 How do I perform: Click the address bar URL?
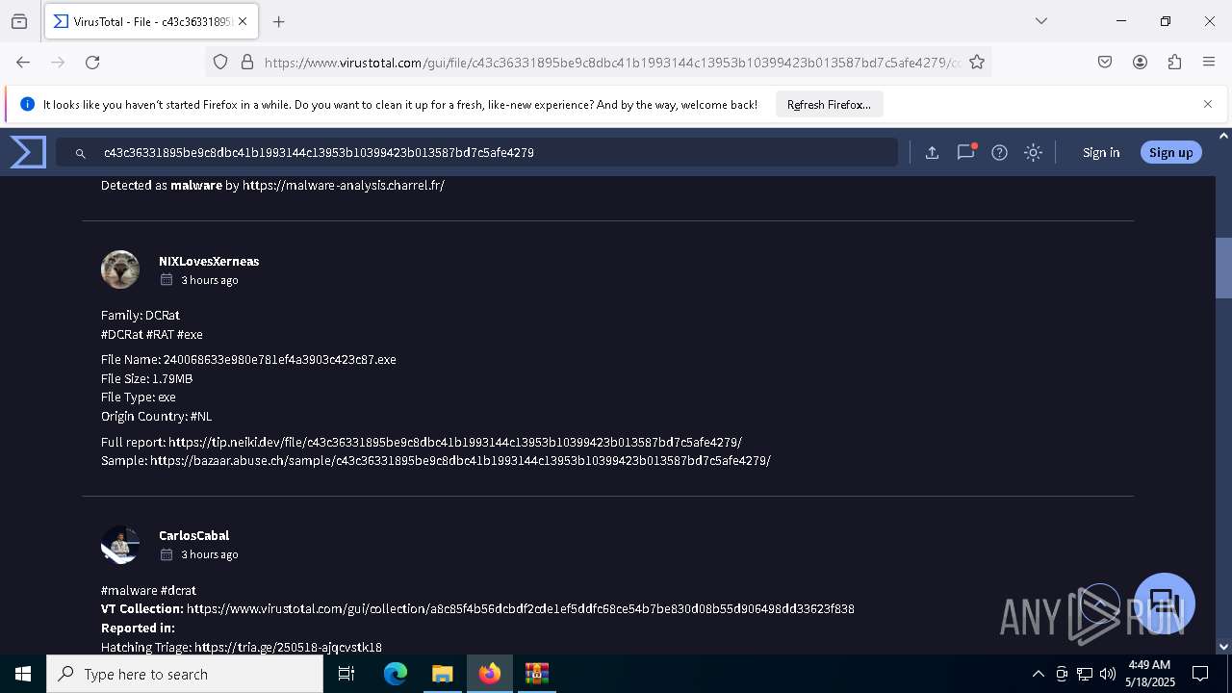coord(611,63)
